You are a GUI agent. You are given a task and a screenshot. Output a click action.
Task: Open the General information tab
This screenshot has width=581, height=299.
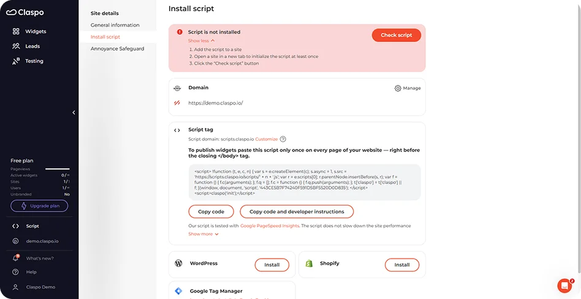115,25
